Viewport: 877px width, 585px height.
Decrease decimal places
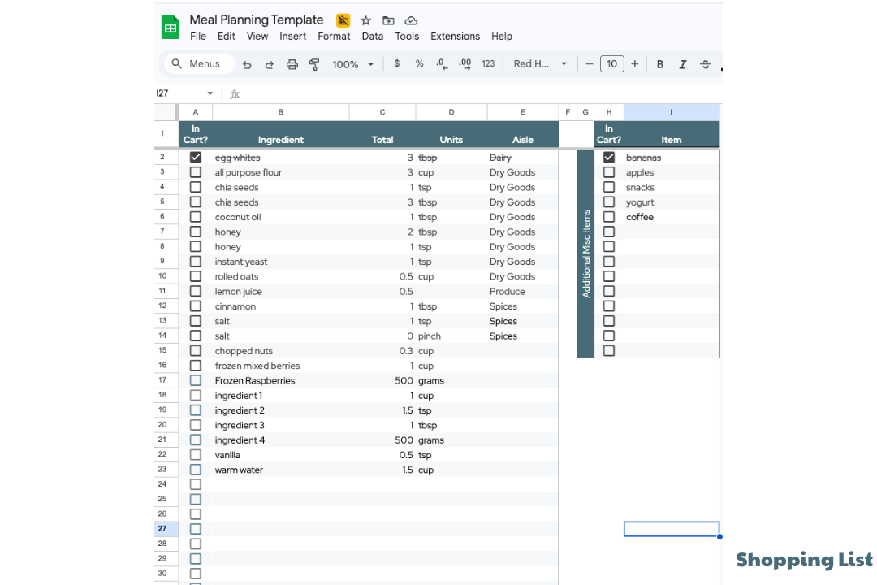[442, 64]
